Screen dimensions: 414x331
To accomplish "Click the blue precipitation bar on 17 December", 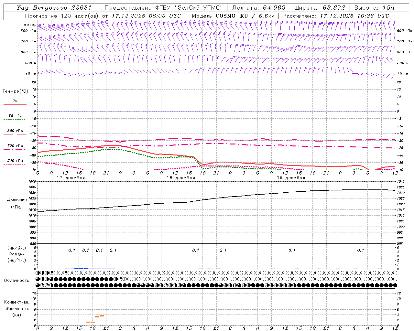I will click(81, 268).
